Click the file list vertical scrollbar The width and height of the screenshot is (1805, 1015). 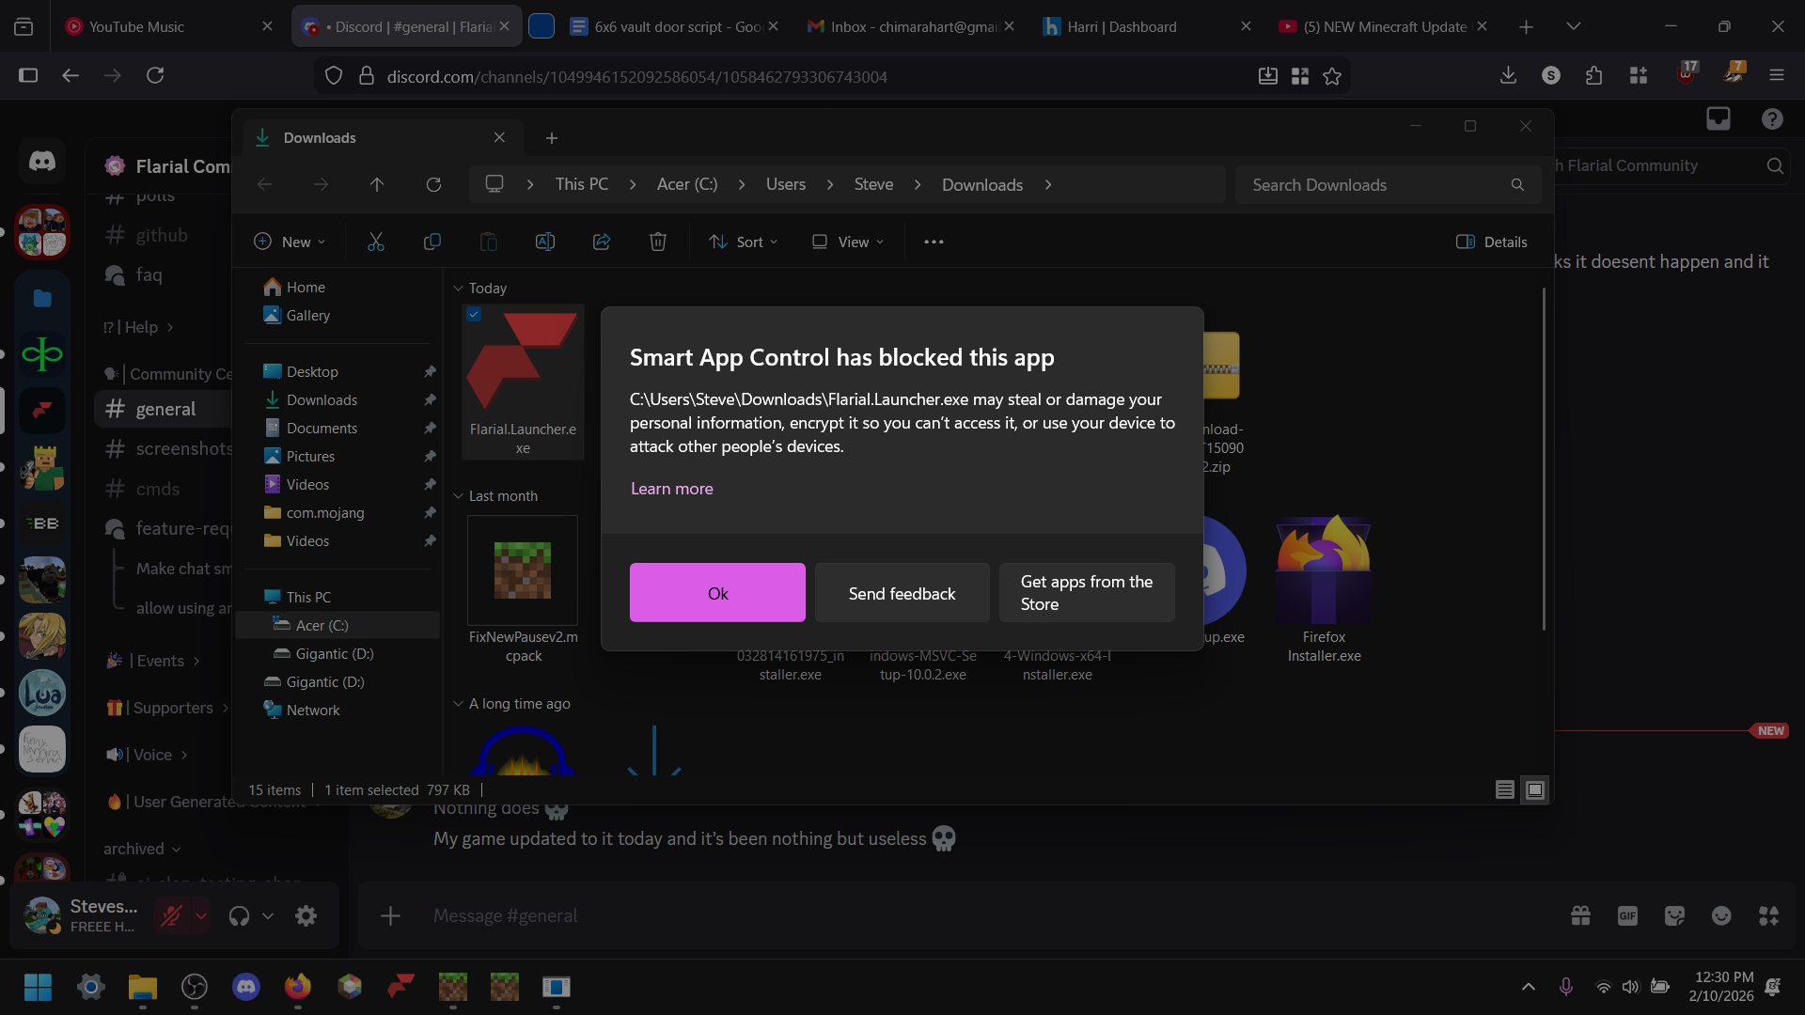(1543, 461)
